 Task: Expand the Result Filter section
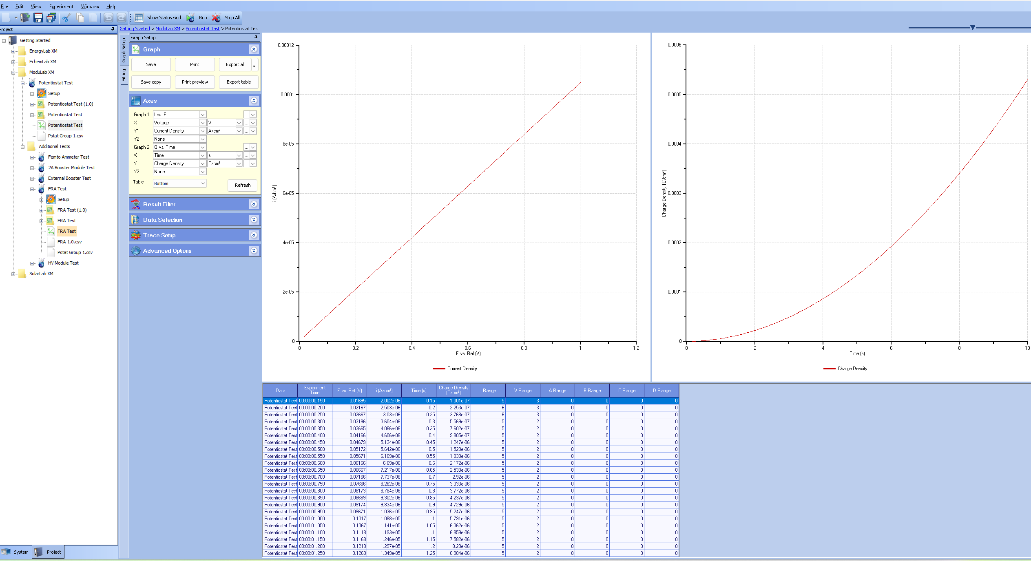point(254,204)
